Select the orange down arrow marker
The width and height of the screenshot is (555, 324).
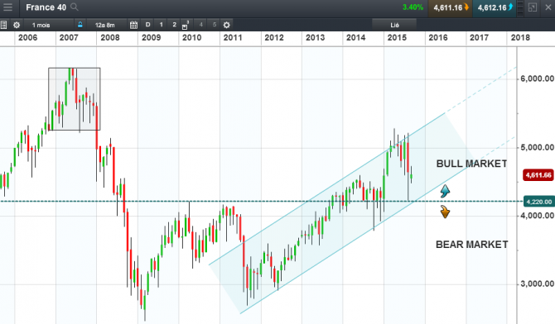point(445,212)
